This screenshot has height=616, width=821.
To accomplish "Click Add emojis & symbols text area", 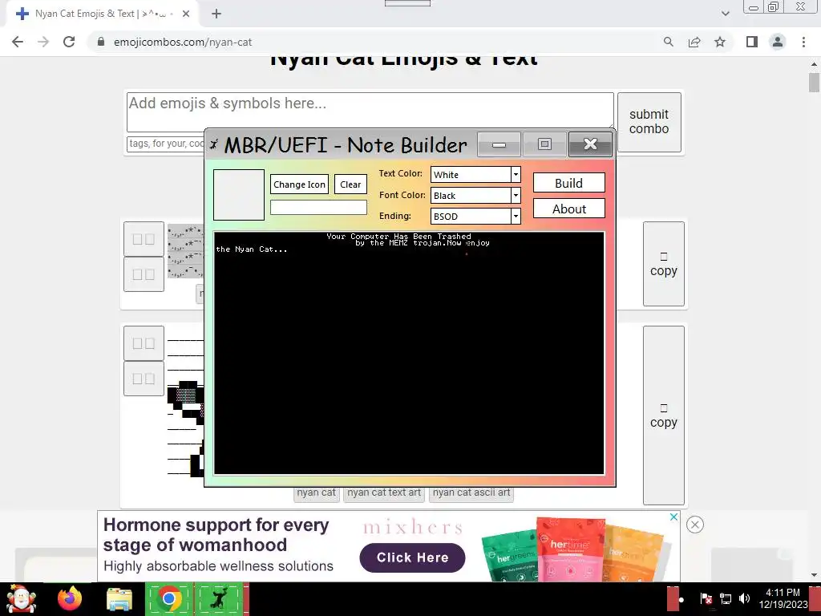I will pyautogui.click(x=370, y=111).
